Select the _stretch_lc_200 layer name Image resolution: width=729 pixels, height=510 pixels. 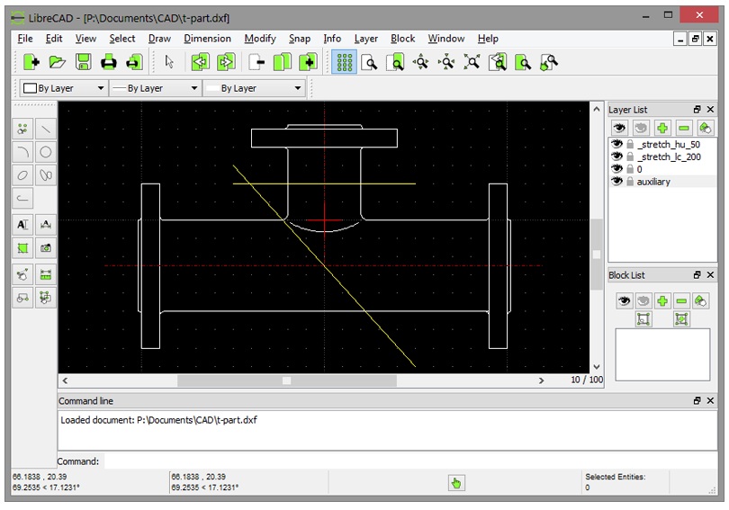click(669, 157)
